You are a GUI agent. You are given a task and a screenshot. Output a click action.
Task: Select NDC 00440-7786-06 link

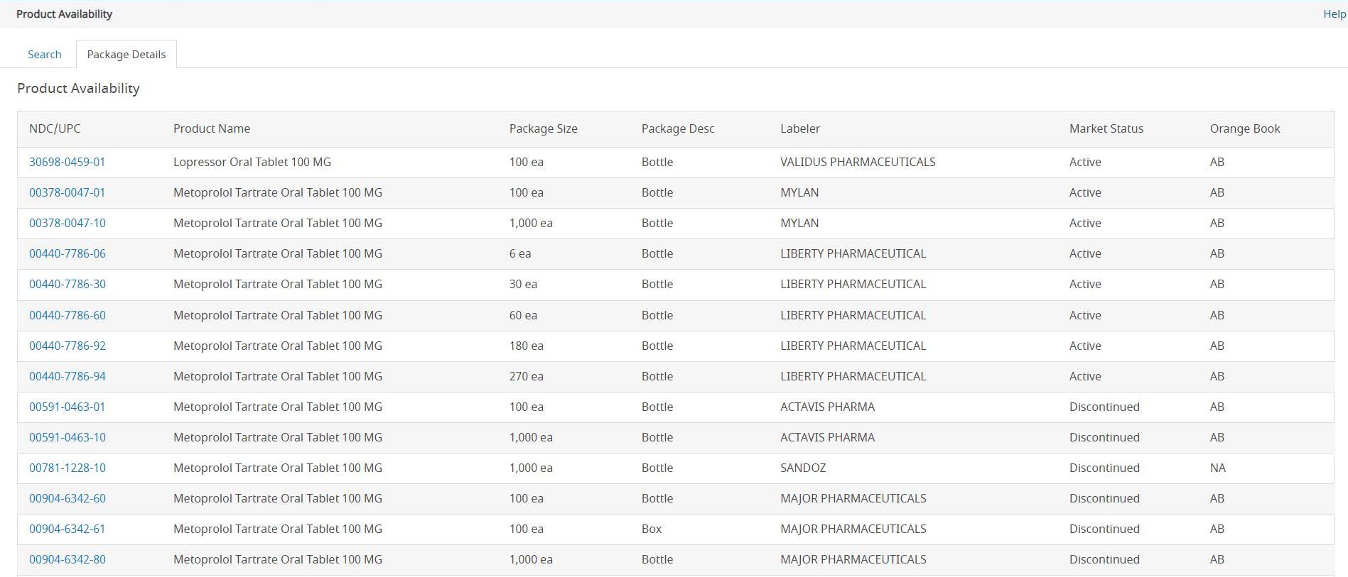tap(67, 253)
